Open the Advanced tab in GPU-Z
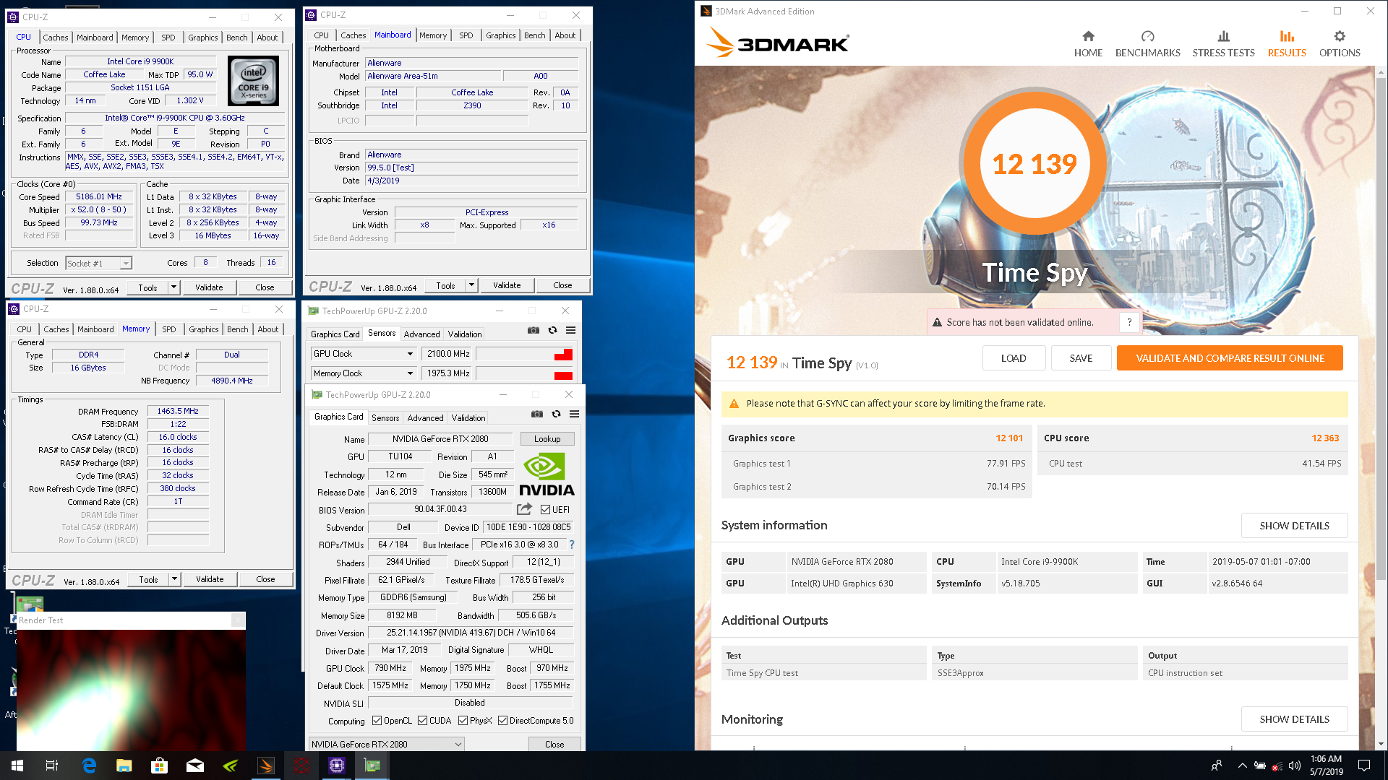 [x=425, y=417]
